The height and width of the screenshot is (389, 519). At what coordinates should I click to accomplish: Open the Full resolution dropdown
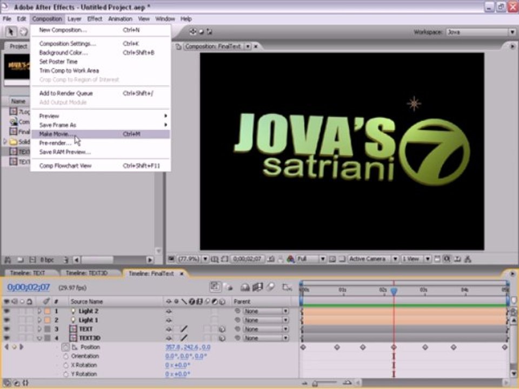[311, 259]
